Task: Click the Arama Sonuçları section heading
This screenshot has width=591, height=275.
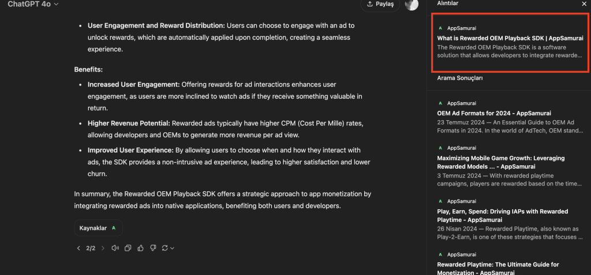Action: [x=460, y=77]
